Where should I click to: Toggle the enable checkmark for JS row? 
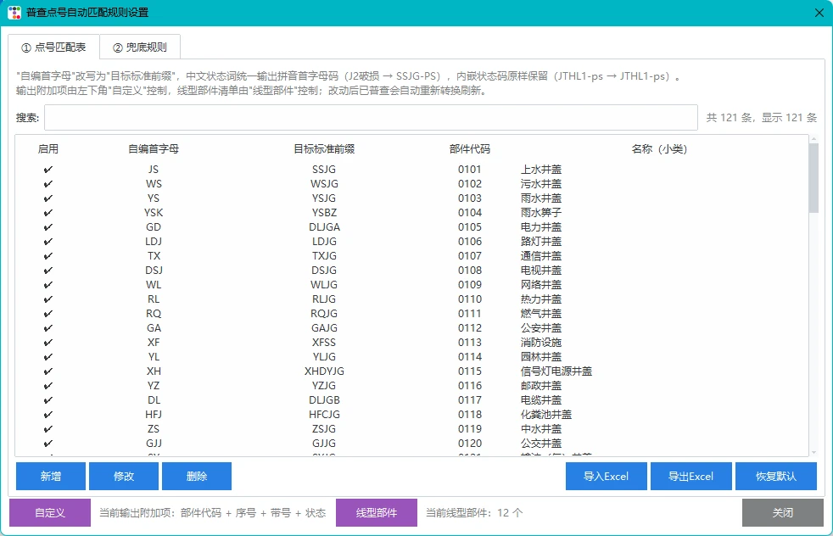click(48, 170)
